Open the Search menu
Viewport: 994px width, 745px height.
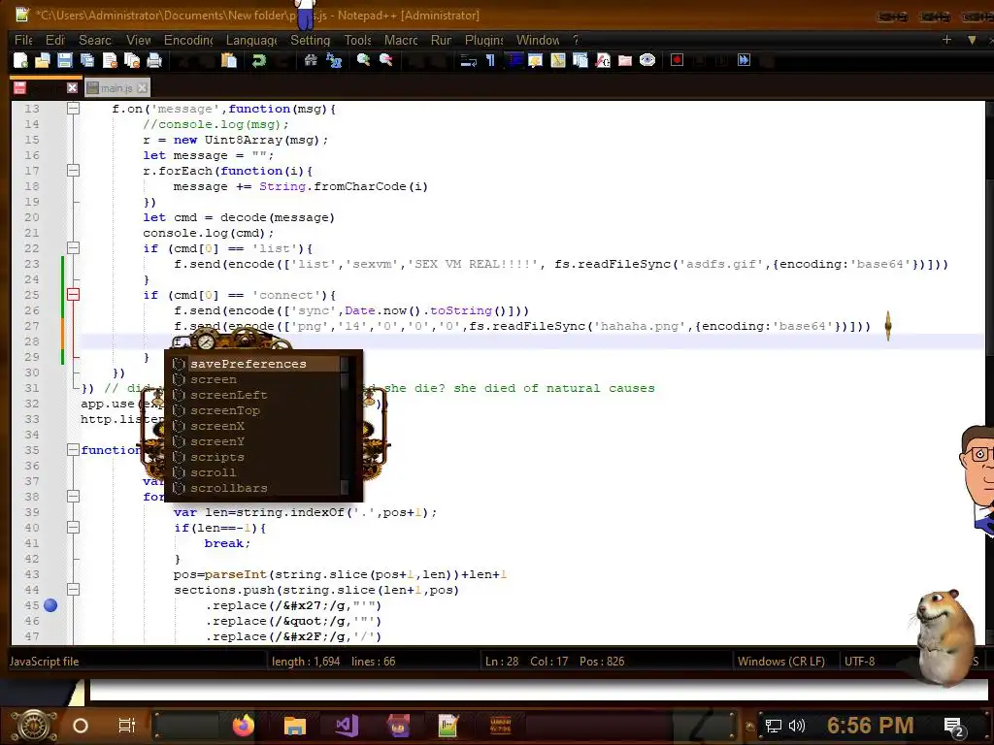click(x=95, y=40)
